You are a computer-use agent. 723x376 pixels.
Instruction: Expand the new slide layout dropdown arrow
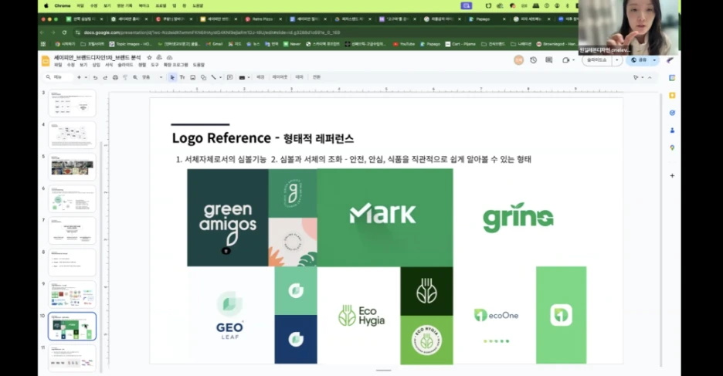pyautogui.click(x=86, y=77)
